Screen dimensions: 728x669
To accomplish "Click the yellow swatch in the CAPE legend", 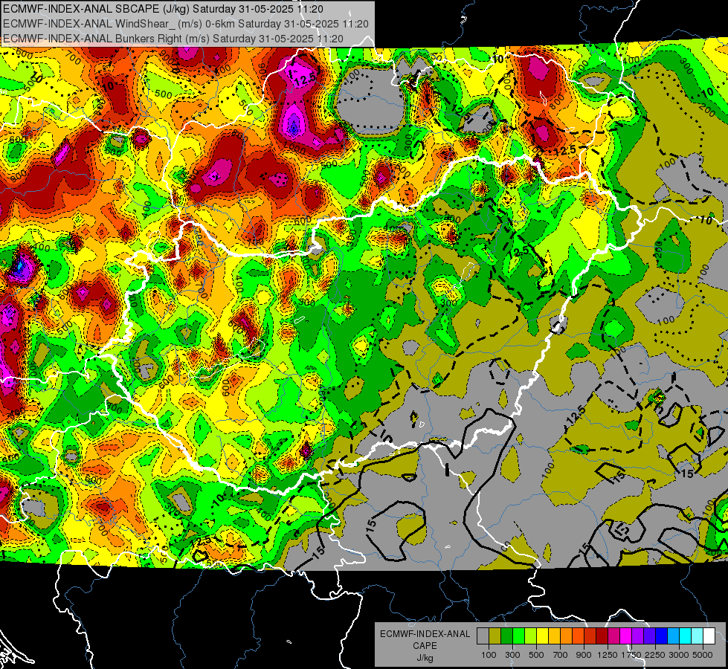I will coord(542,636).
